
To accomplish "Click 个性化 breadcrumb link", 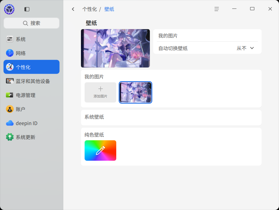I will pyautogui.click(x=90, y=9).
